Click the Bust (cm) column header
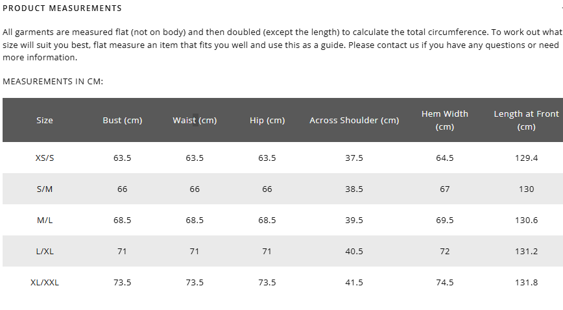Image resolution: width=563 pixels, height=310 pixels. coord(123,121)
